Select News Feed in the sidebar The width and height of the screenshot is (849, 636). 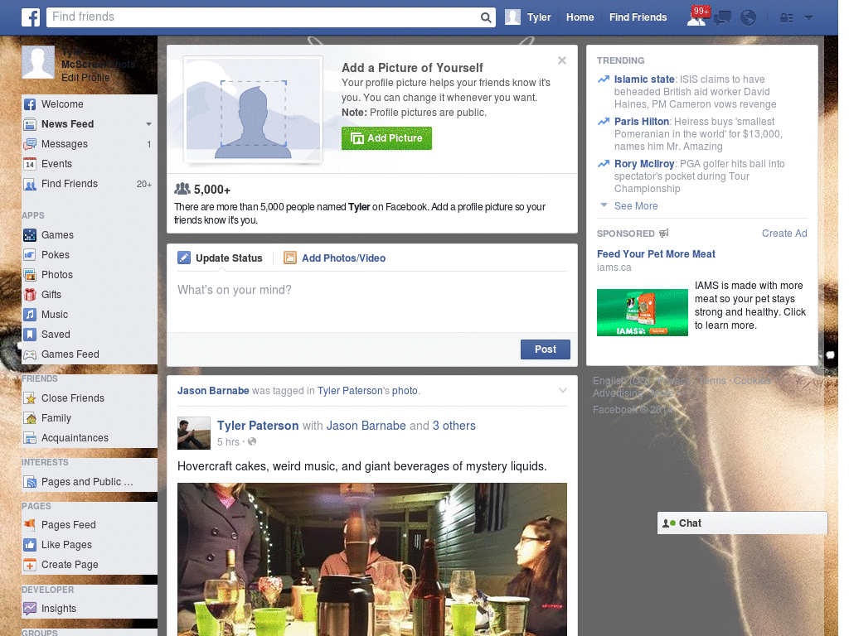[x=67, y=124]
